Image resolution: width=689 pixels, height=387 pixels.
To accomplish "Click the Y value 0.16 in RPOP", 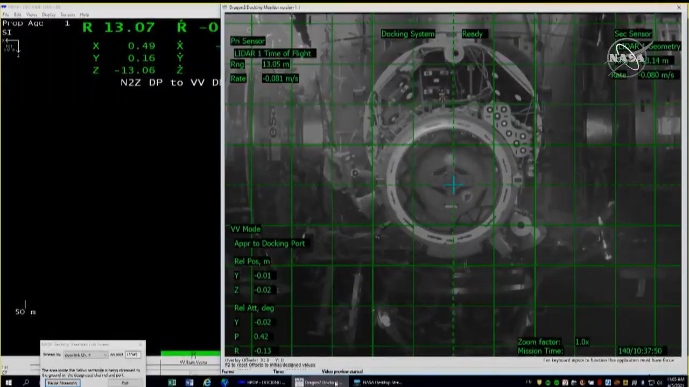I will pyautogui.click(x=142, y=58).
